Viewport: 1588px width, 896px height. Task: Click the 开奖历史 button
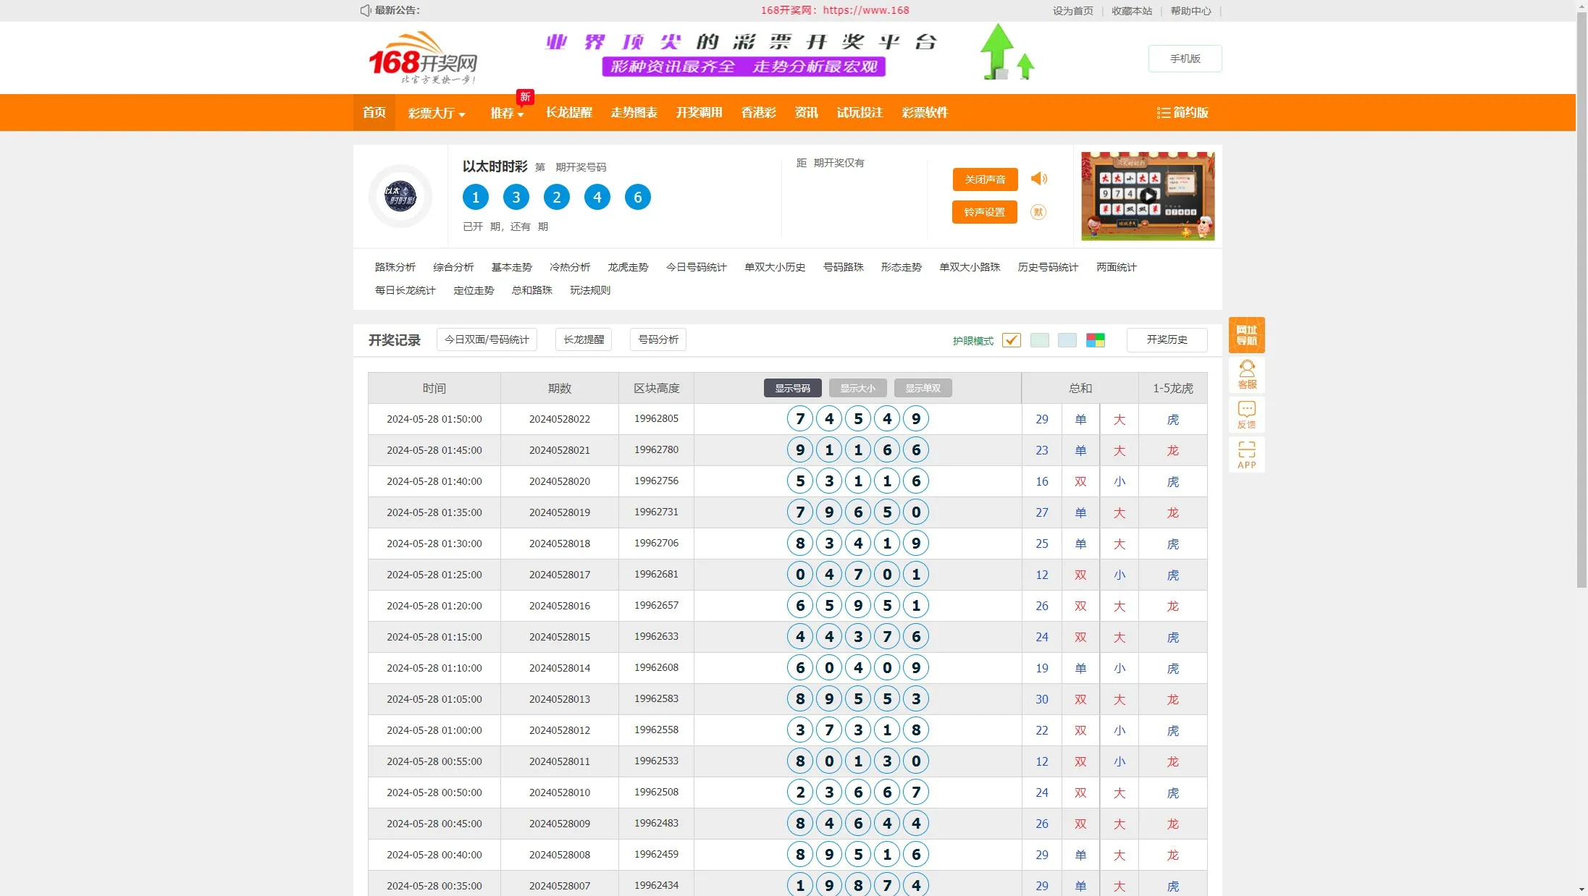(1166, 339)
